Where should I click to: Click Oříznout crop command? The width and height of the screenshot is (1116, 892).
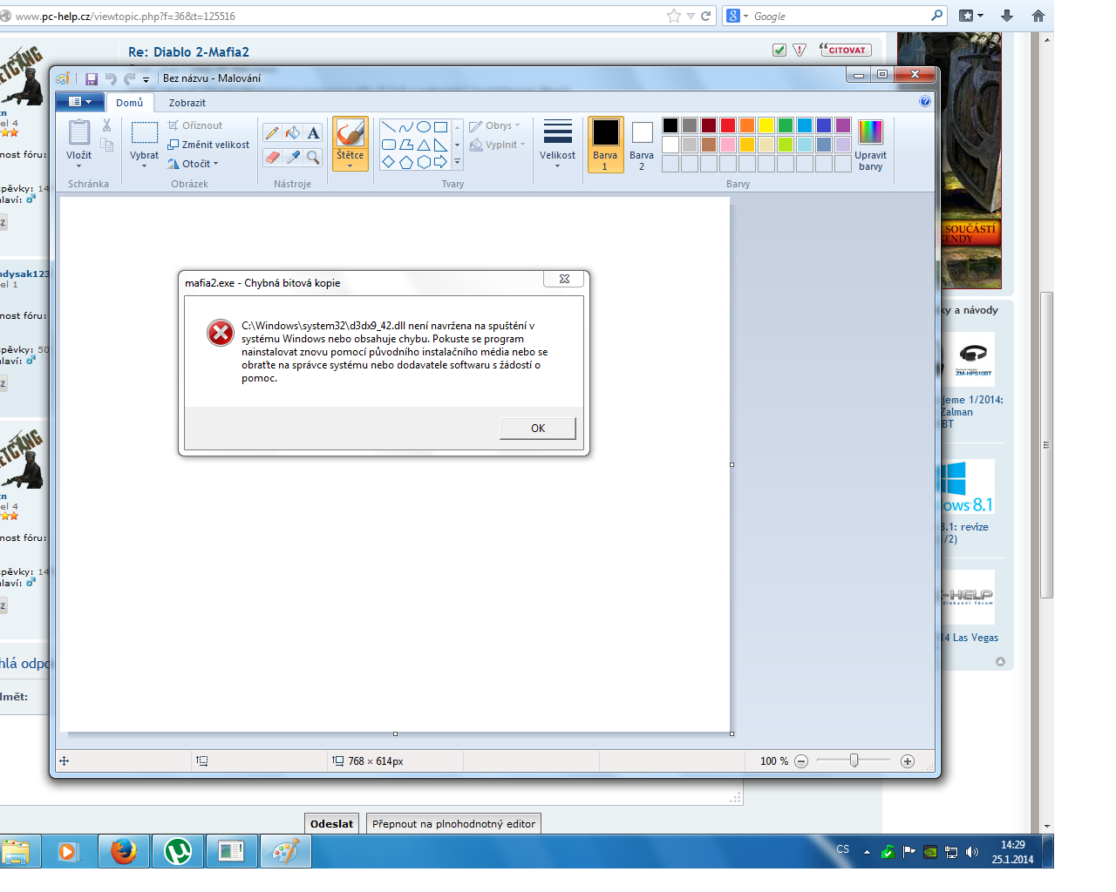[x=195, y=125]
